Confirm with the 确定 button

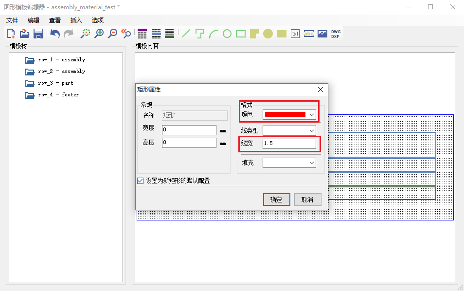coord(276,200)
